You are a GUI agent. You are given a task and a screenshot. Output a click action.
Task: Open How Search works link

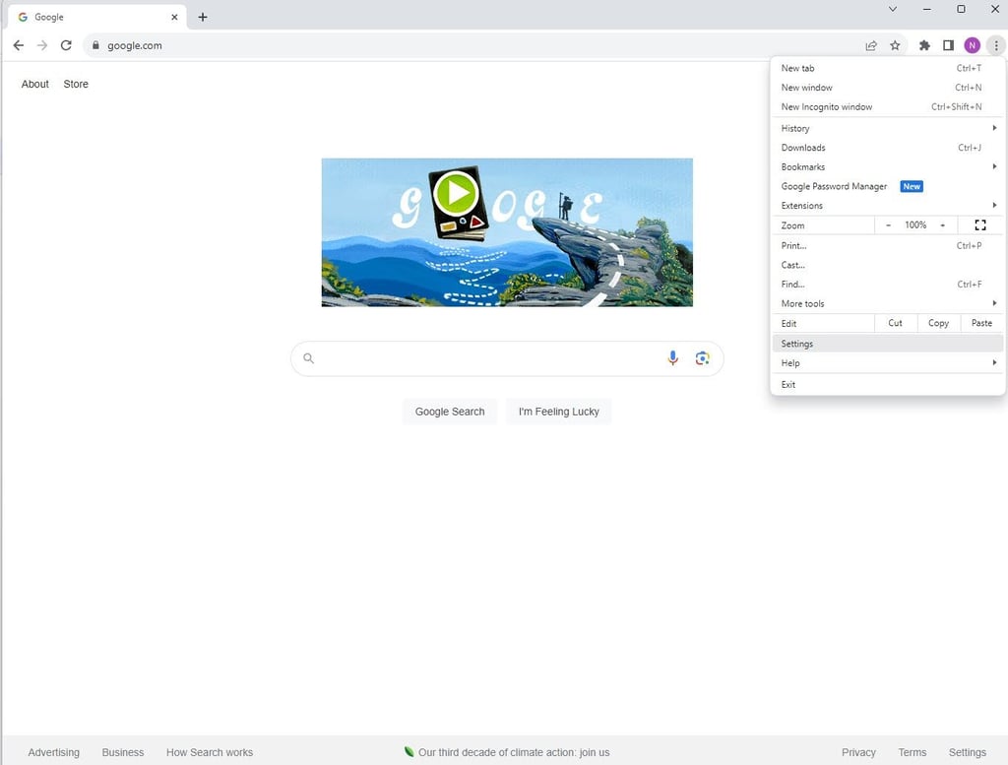point(210,752)
